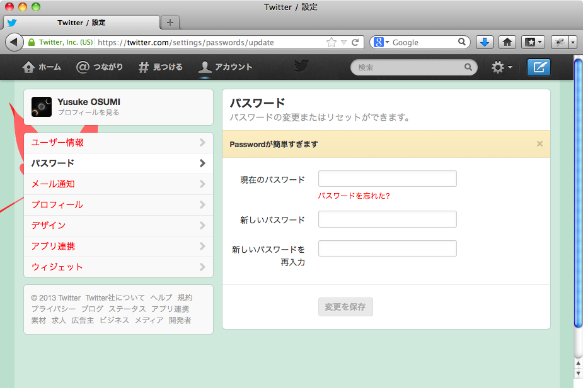Click magnifier icon in Twitter search
Screen dimensions: 583x388
click(468, 67)
